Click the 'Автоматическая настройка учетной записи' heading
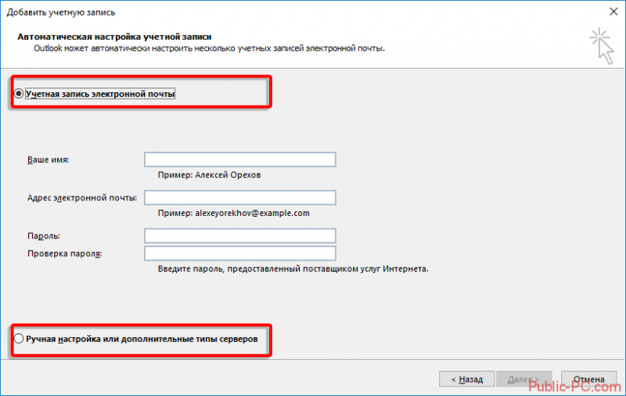 (x=114, y=37)
